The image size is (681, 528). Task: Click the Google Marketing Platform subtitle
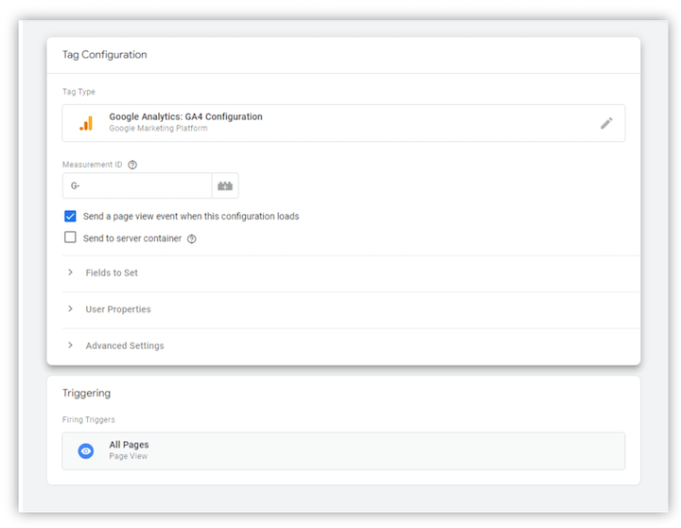158,128
